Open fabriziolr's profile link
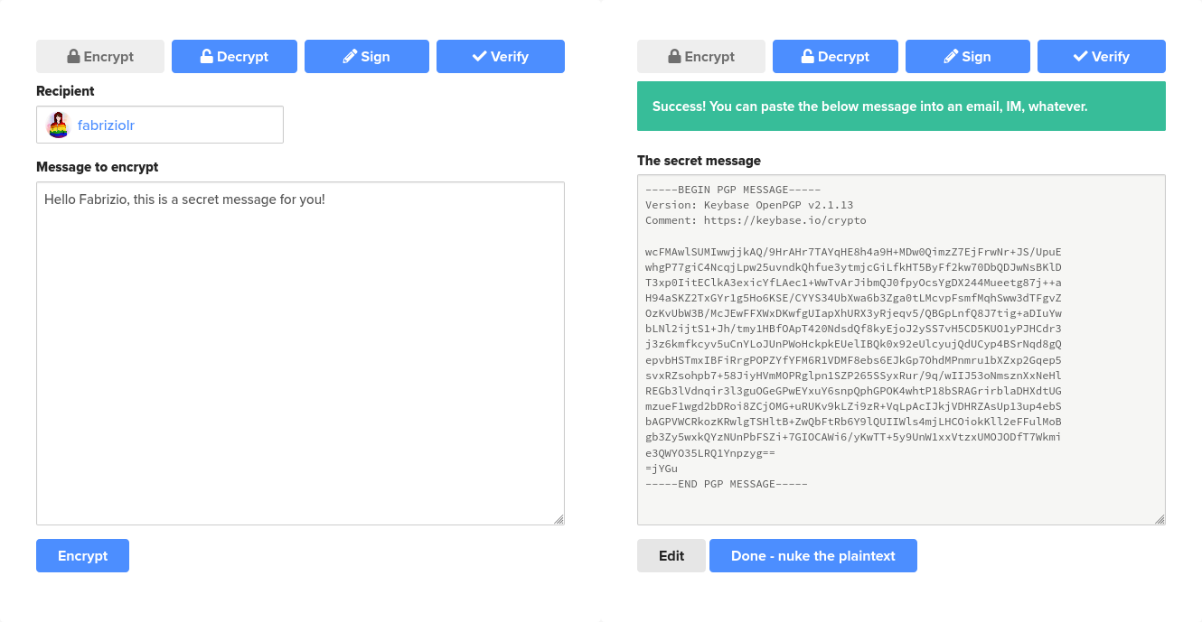The width and height of the screenshot is (1202, 622). [x=107, y=125]
